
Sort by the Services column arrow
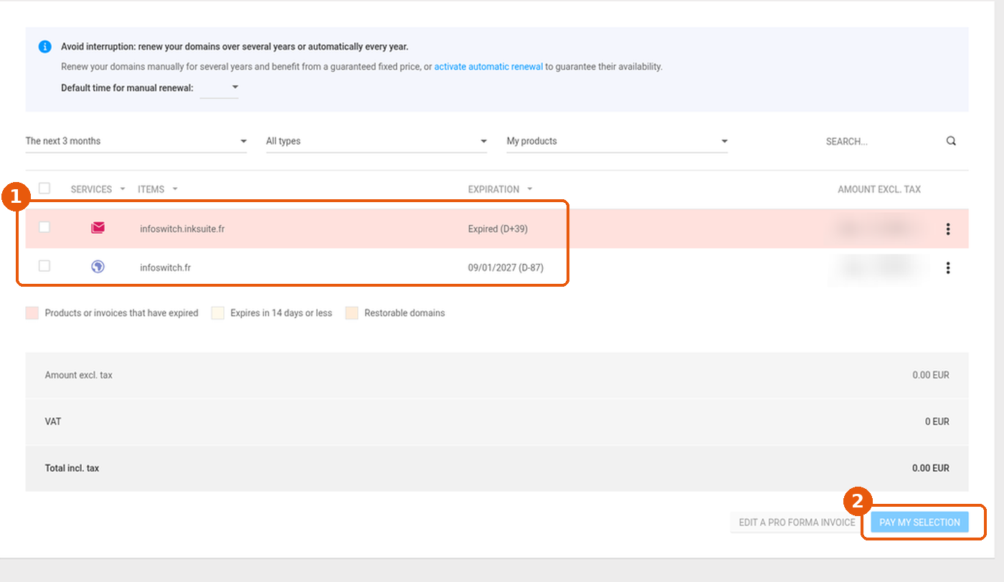[x=123, y=189]
